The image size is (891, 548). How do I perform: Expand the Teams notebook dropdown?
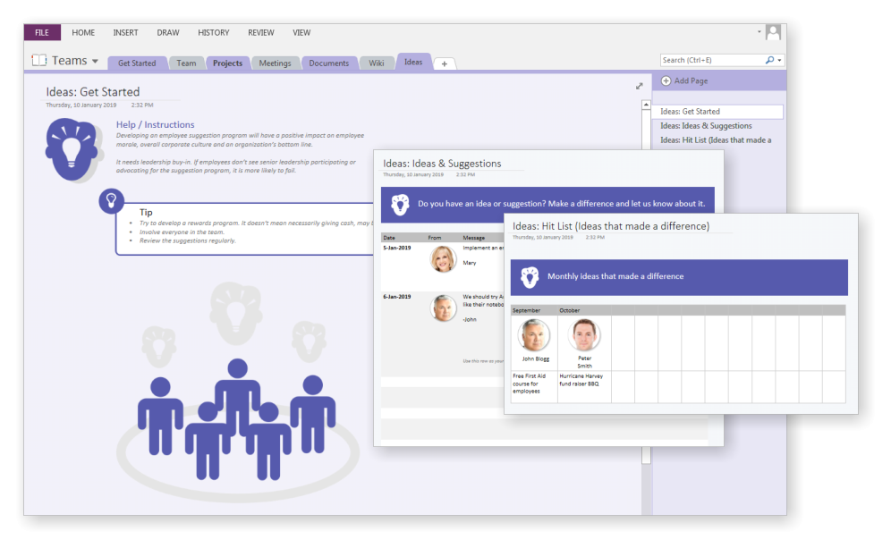(95, 61)
